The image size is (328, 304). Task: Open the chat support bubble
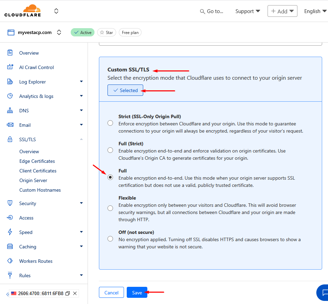point(323,293)
